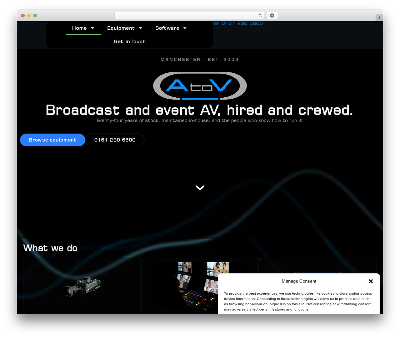Open the mixing desk image card
This screenshot has height=338, width=400.
(x=200, y=286)
